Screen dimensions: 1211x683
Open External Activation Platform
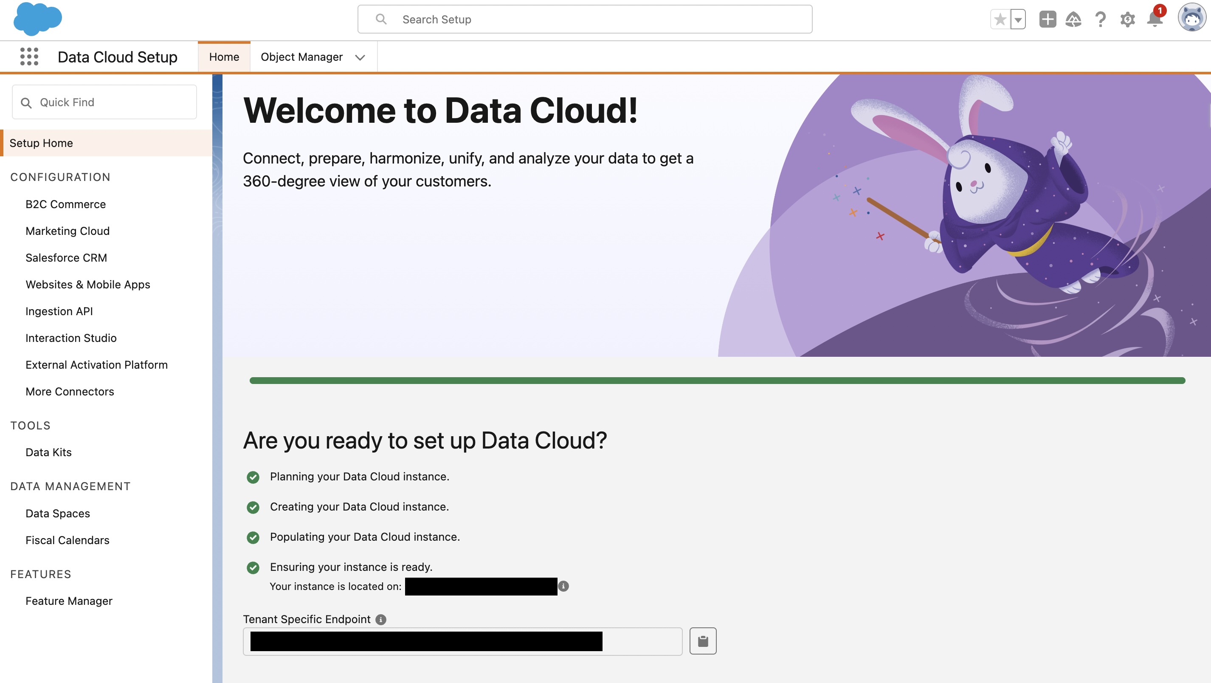(x=96, y=365)
